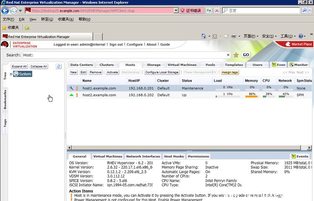Click the RSS feeds icon
The width and height of the screenshot is (314, 201).
[x=215, y=36]
